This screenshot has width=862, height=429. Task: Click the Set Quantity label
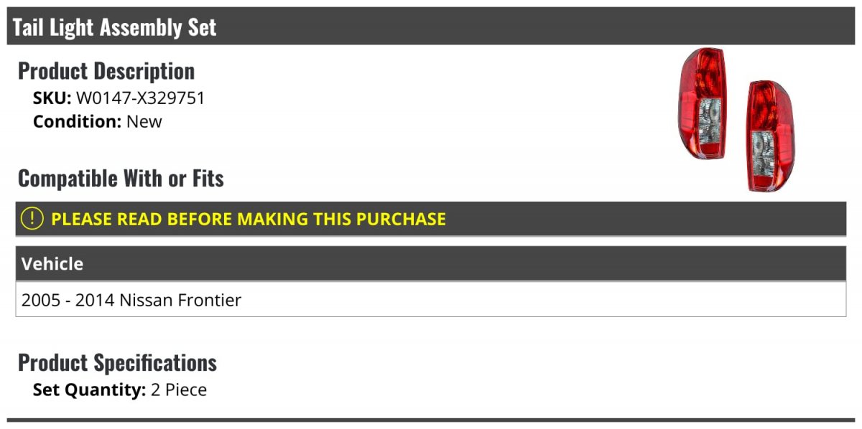(90, 390)
